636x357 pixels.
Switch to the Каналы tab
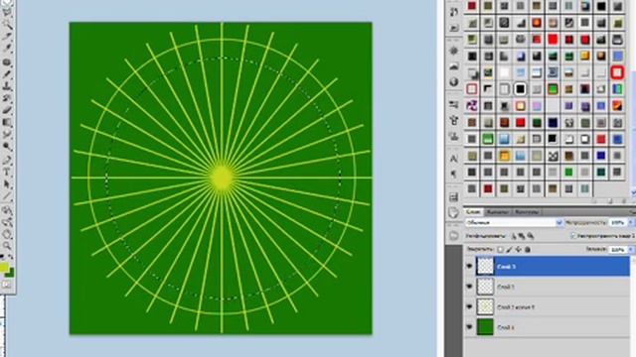[497, 212]
